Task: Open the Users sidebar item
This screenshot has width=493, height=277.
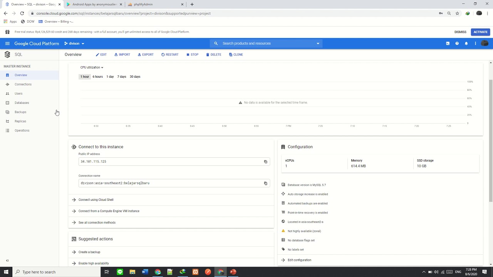Action: tap(29, 93)
